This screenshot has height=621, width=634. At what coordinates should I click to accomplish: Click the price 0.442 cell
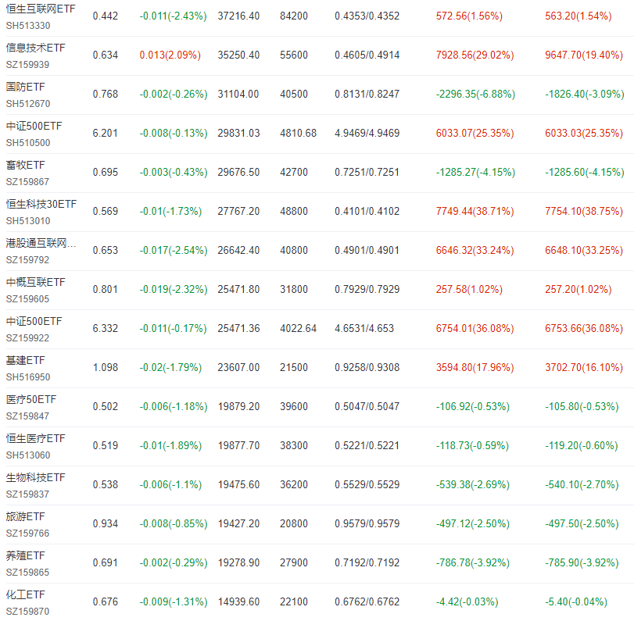pyautogui.click(x=106, y=16)
